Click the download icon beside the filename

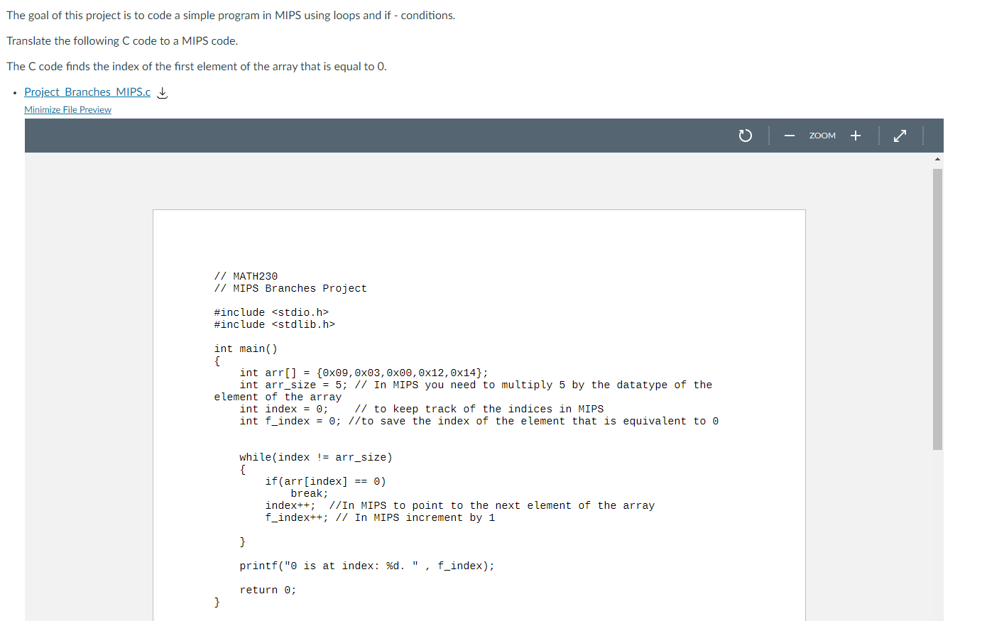[162, 92]
